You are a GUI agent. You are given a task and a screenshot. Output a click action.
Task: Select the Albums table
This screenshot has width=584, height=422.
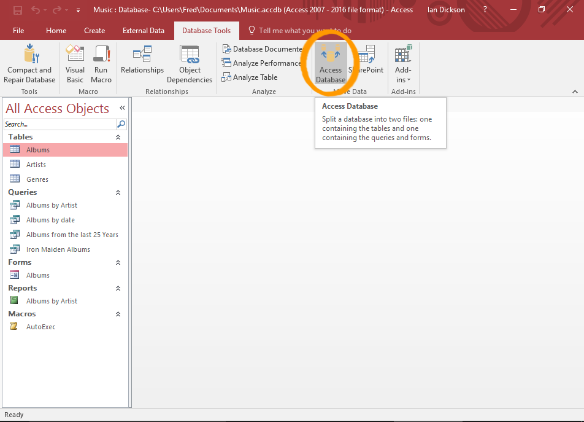(x=65, y=150)
